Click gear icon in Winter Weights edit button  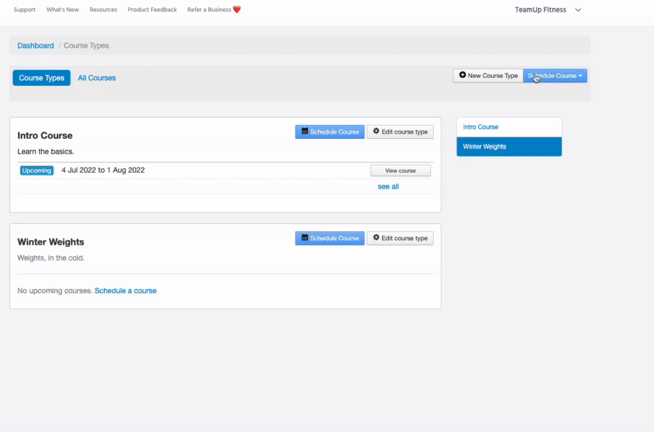pyautogui.click(x=376, y=238)
